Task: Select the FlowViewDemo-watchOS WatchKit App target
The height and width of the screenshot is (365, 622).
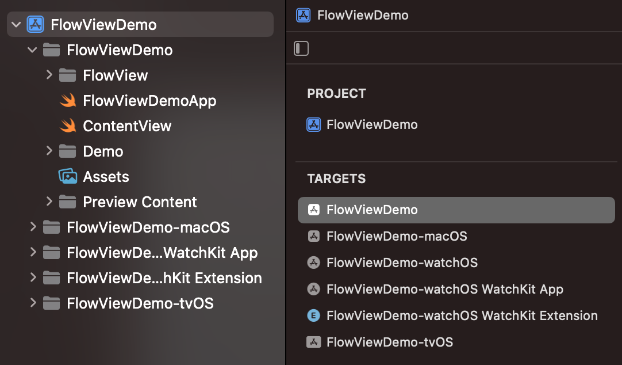Action: [444, 289]
